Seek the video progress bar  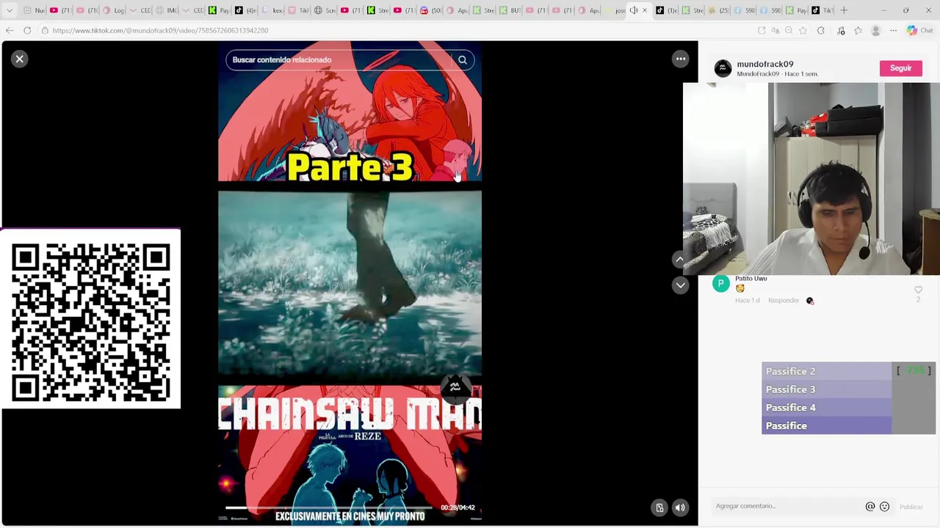328,507
